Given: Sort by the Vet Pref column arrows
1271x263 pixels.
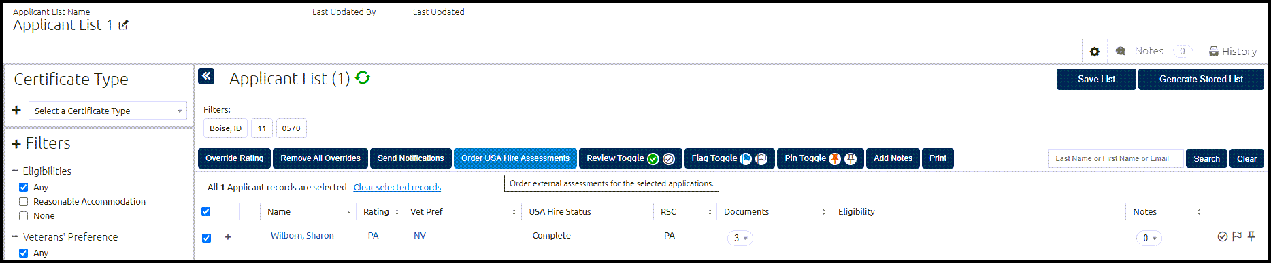Looking at the screenshot, I should coord(514,213).
